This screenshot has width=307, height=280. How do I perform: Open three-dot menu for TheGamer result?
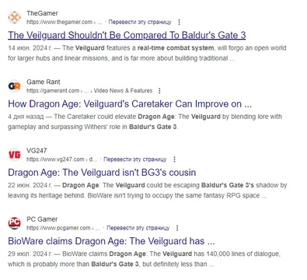tap(179, 23)
